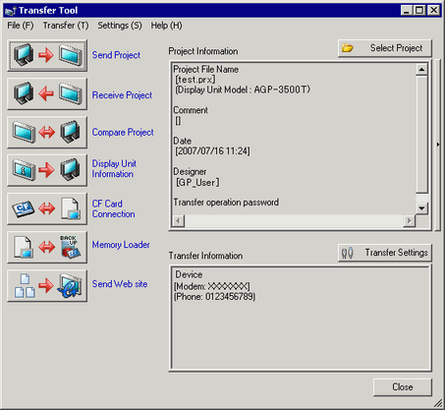
Task: Open the CF Card Connection icon button
Action: click(x=47, y=208)
